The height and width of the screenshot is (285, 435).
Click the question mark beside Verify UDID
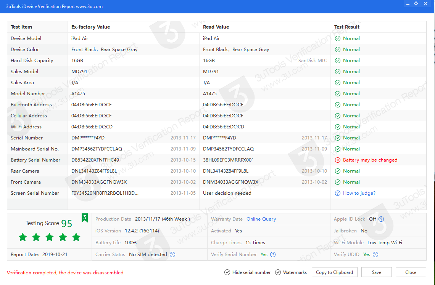[375, 255]
